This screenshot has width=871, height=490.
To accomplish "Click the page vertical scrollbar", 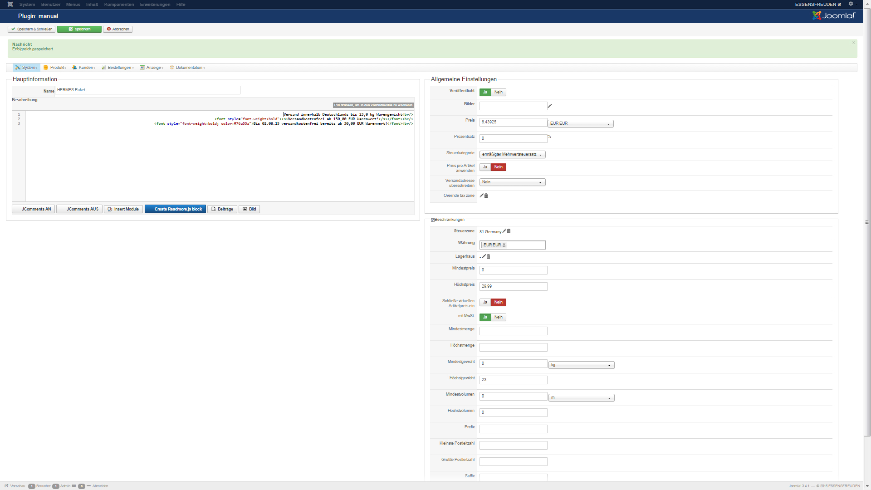I will pos(867,222).
